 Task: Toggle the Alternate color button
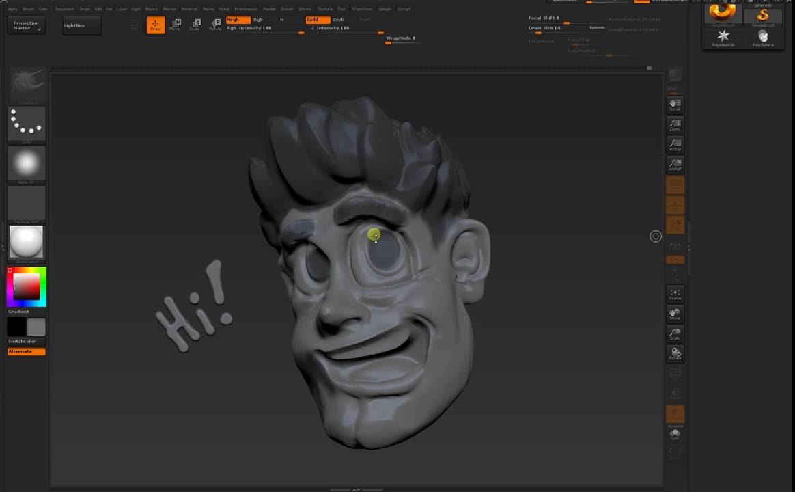click(x=27, y=351)
